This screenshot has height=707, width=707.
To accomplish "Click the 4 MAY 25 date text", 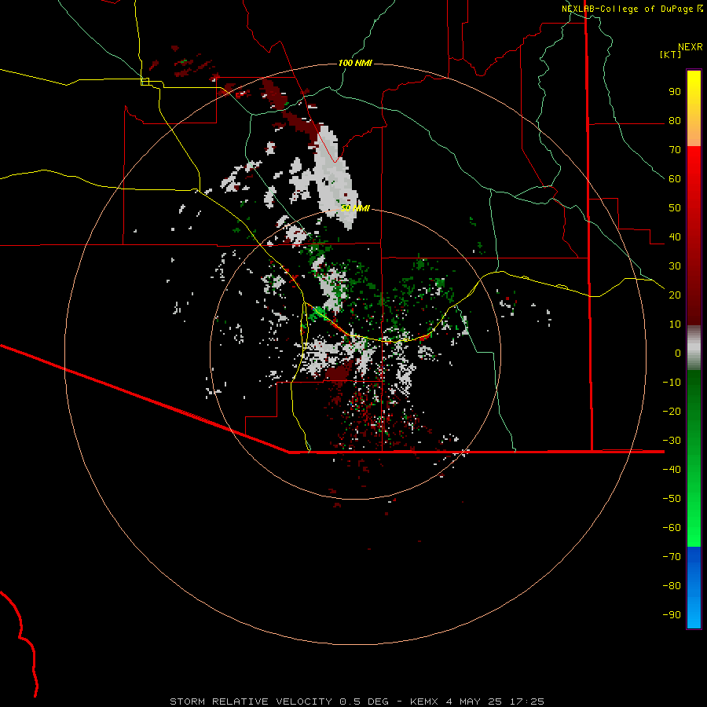I will click(x=474, y=702).
